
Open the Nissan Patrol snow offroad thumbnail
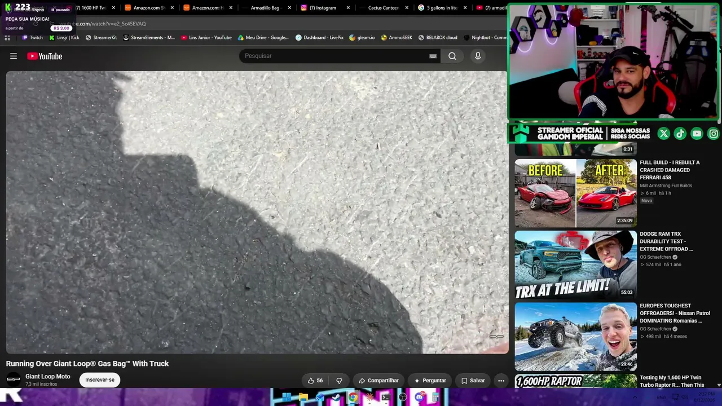pyautogui.click(x=575, y=337)
